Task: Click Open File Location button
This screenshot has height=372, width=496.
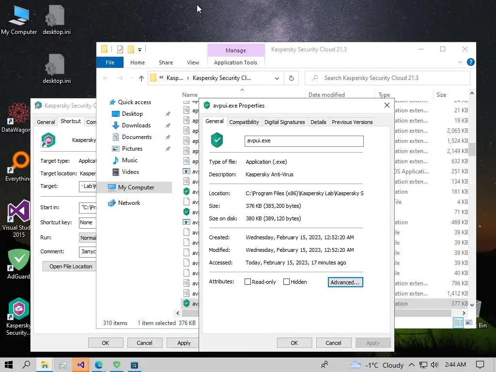Action: [x=70, y=266]
